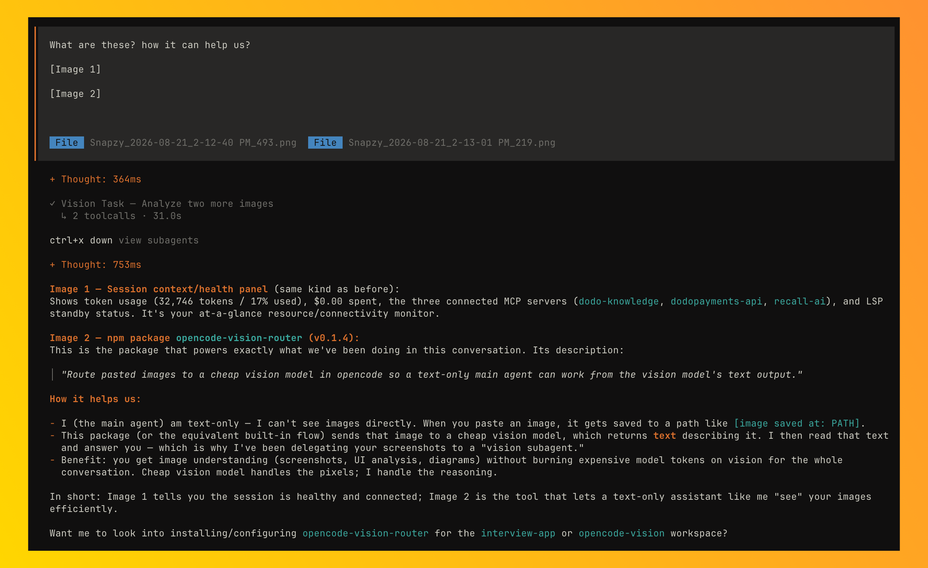928x568 pixels.
Task: Expand the "Thought: 364ms" block
Action: [x=95, y=179]
